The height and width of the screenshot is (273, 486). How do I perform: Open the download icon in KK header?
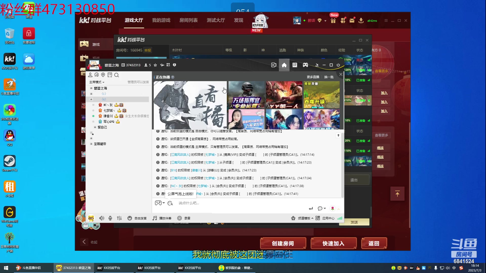[x=361, y=20]
